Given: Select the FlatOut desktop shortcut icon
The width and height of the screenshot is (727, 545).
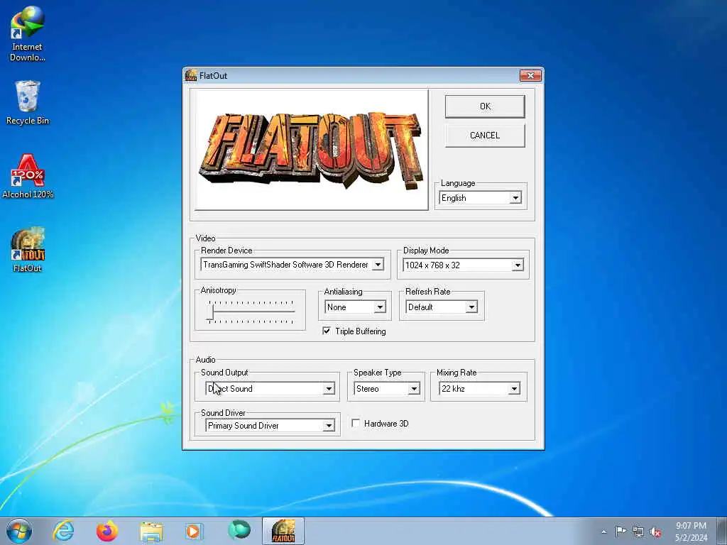Looking at the screenshot, I should point(28,249).
